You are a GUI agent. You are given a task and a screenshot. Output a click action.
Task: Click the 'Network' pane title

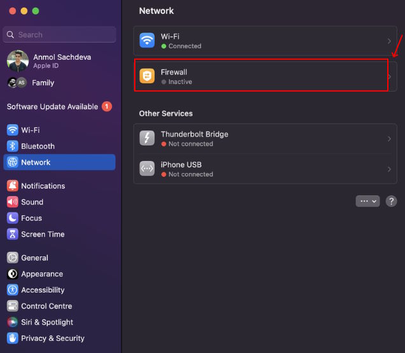[x=156, y=11]
